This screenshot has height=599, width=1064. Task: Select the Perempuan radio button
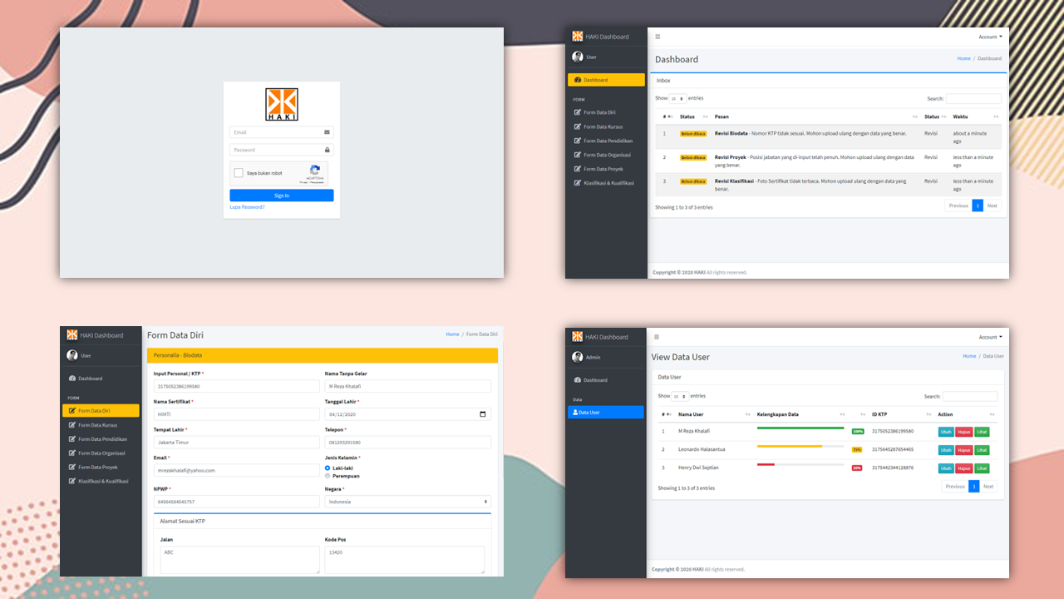click(328, 476)
